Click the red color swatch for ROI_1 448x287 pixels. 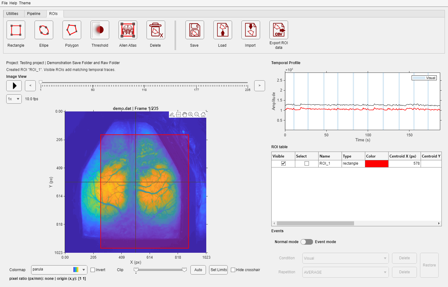click(377, 163)
